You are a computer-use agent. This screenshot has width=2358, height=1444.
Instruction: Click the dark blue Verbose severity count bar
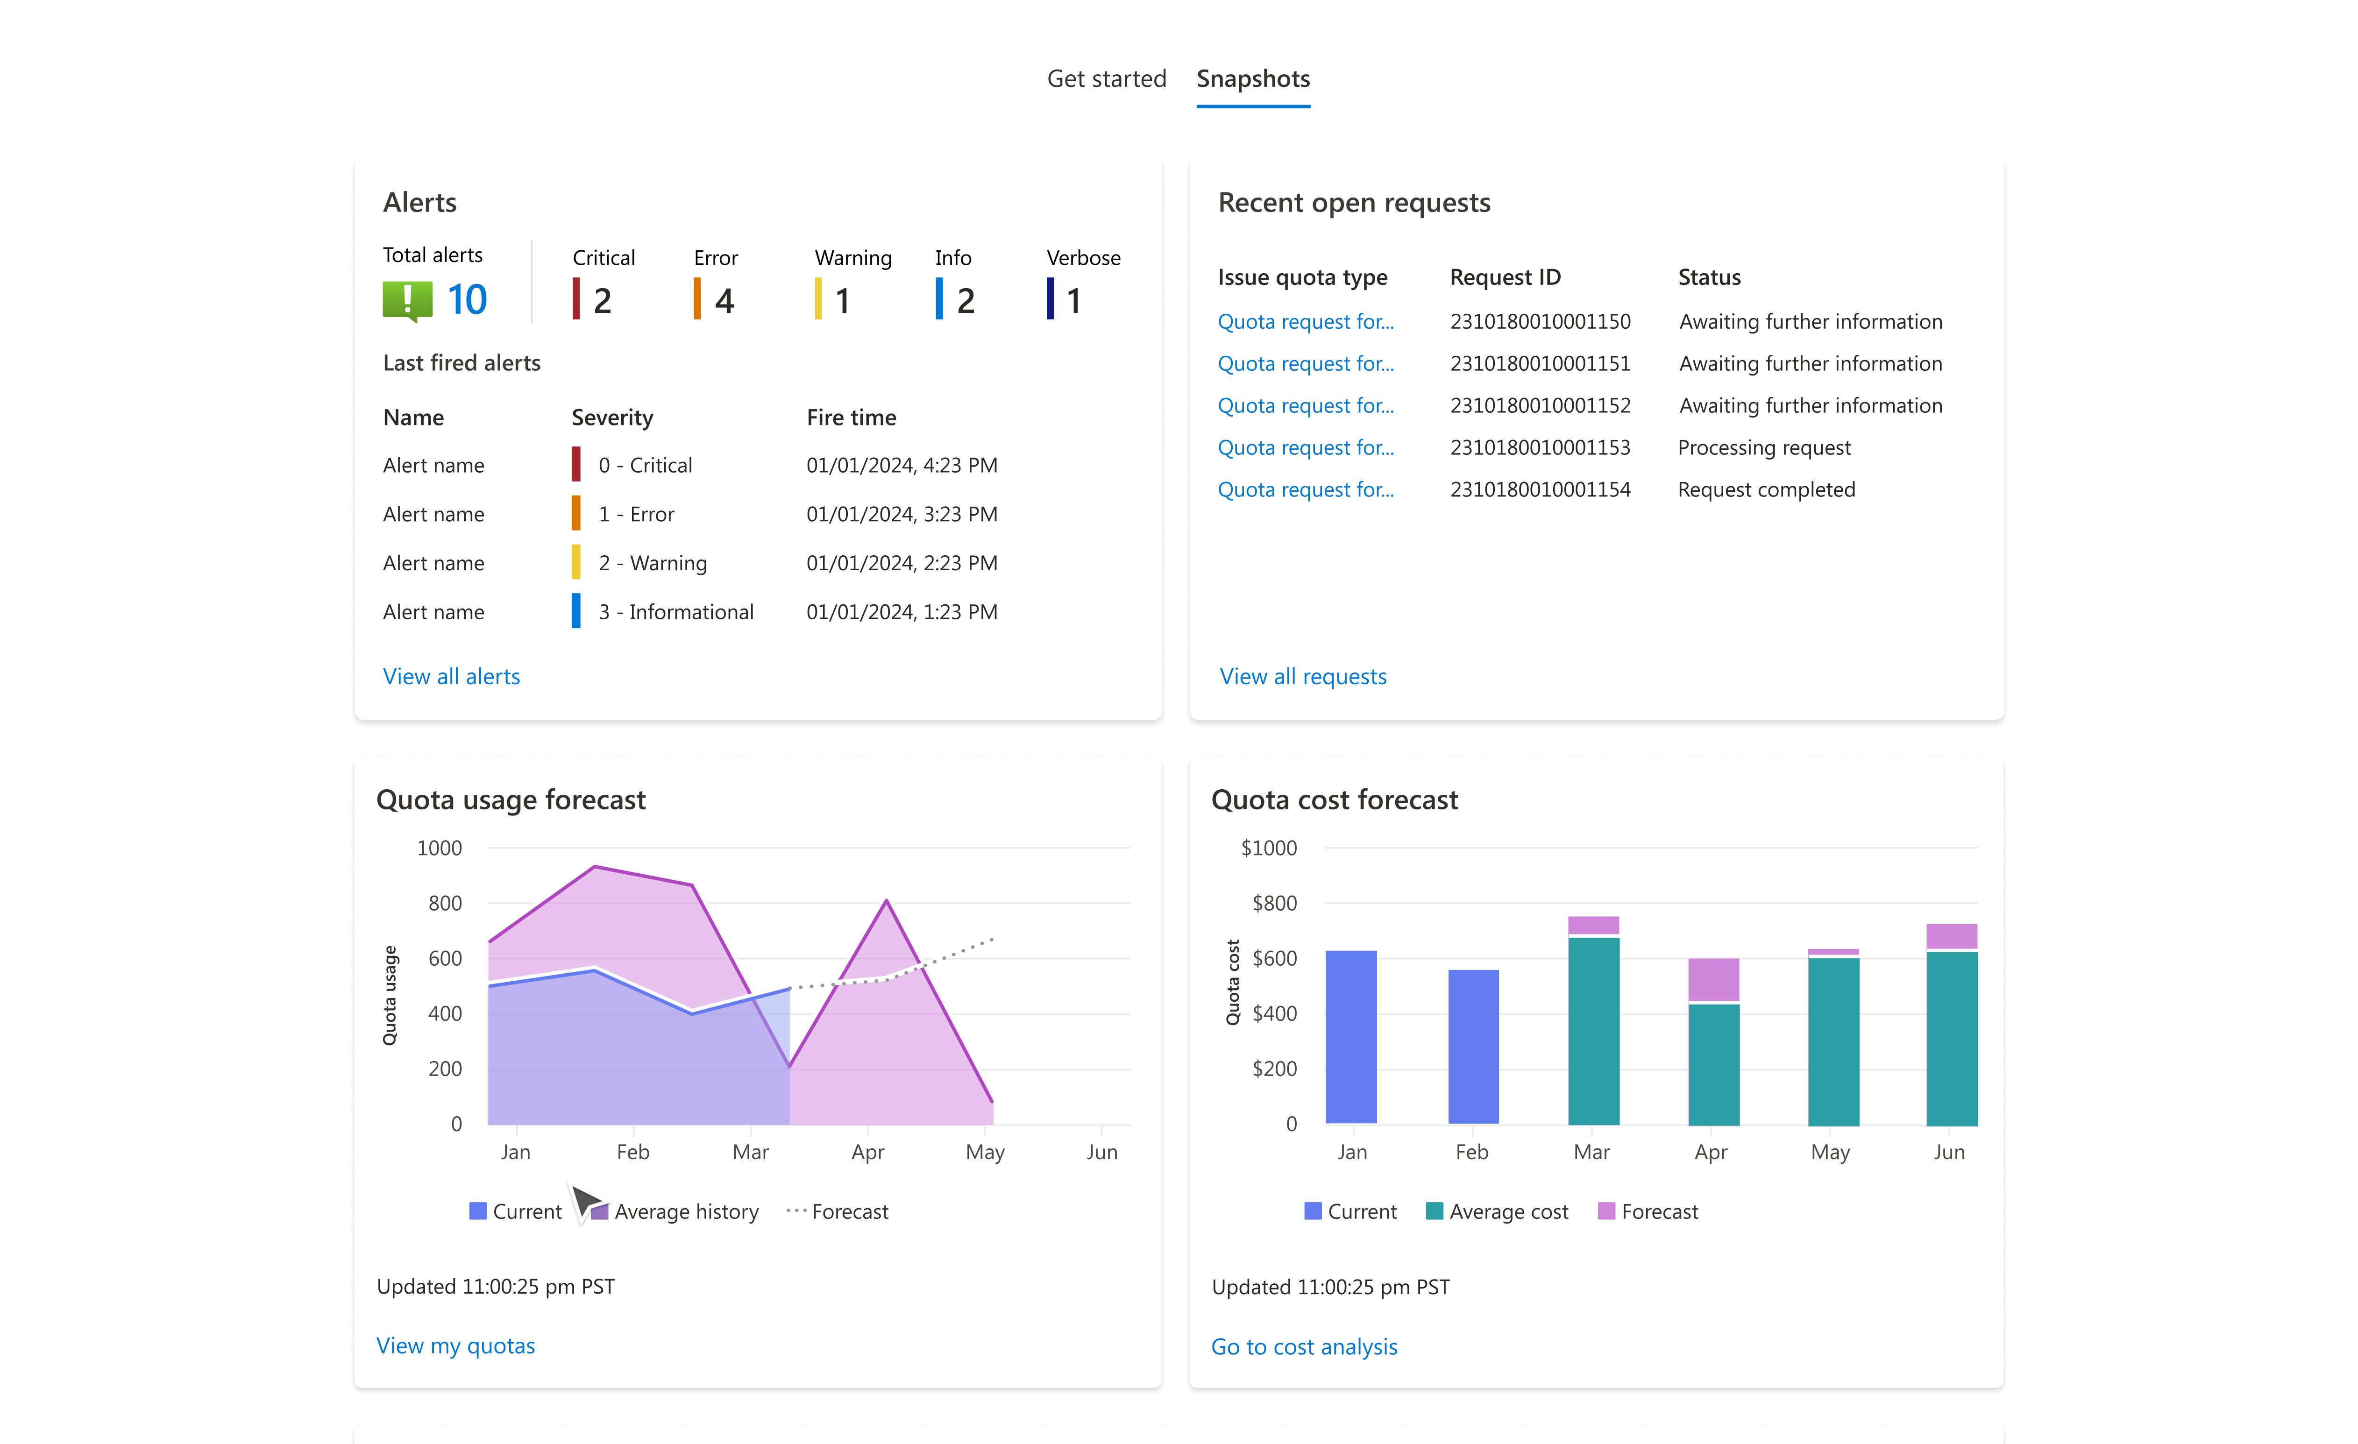[1051, 298]
